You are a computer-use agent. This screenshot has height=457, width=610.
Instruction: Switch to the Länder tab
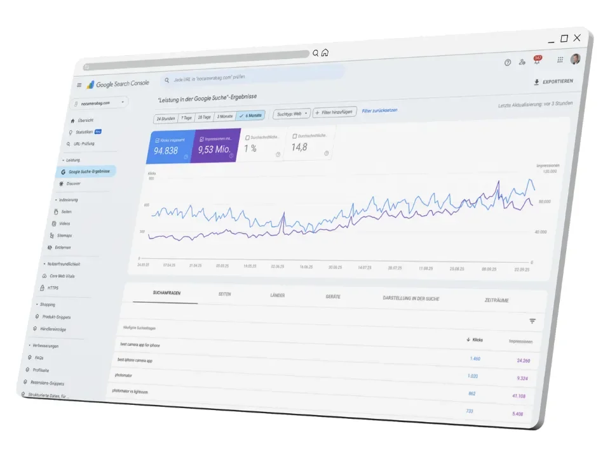pyautogui.click(x=278, y=295)
